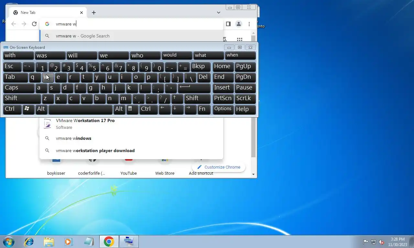Select 'vmware w - Google Search' suggestion
Image resolution: width=414 pixels, height=248 pixels.
[131, 36]
